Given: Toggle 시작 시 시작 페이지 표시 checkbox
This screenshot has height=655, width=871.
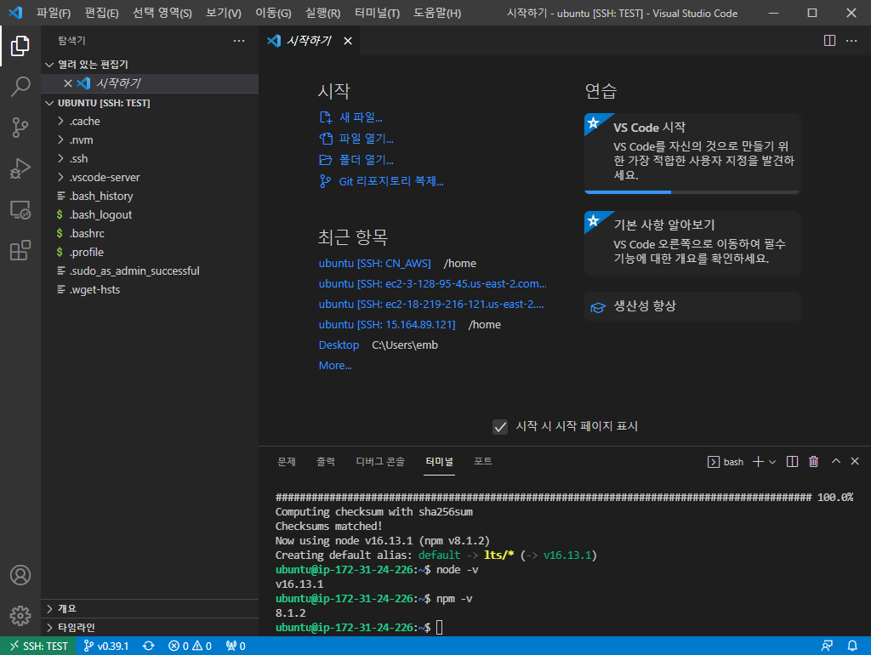Looking at the screenshot, I should (x=500, y=427).
